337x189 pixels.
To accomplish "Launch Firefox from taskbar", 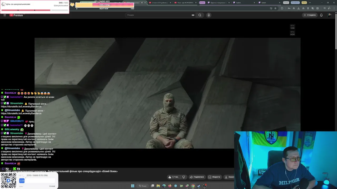I will coord(170,186).
